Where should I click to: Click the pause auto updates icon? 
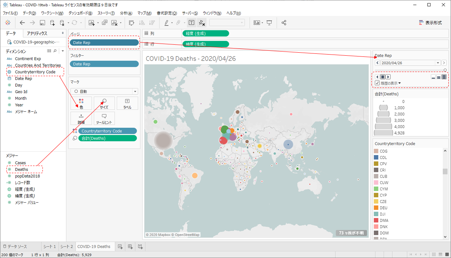click(62, 23)
